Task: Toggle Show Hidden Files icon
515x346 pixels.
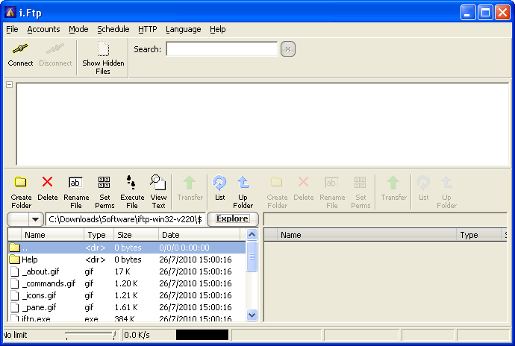Action: click(103, 49)
